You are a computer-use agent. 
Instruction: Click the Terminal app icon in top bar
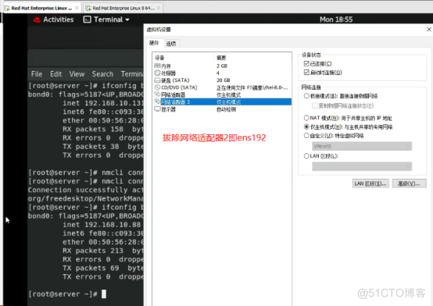coord(87,20)
